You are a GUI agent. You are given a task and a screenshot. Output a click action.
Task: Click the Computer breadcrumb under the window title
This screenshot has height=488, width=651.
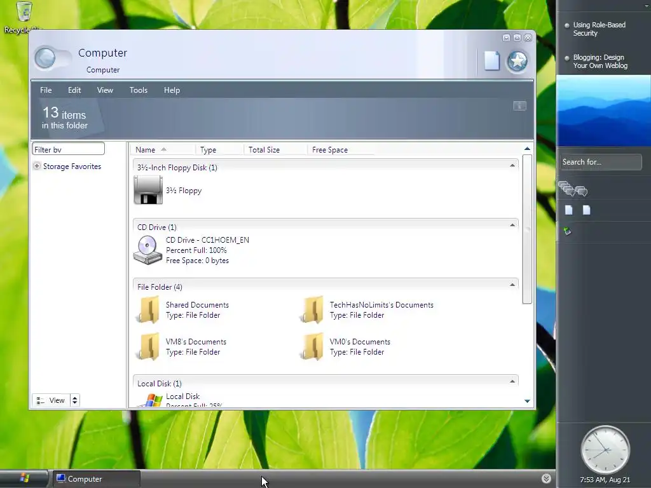(x=103, y=70)
